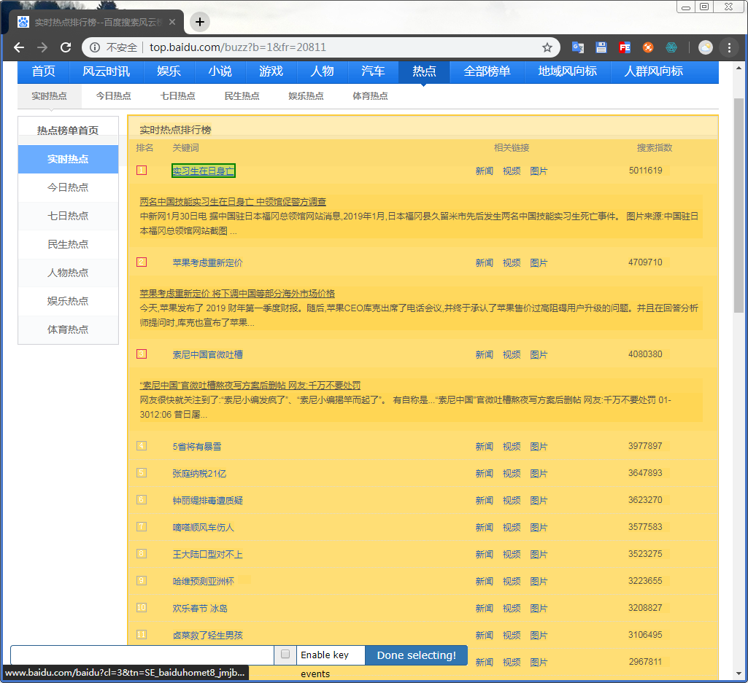Select 民生热点 in the left sidebar
748x683 pixels.
68,244
